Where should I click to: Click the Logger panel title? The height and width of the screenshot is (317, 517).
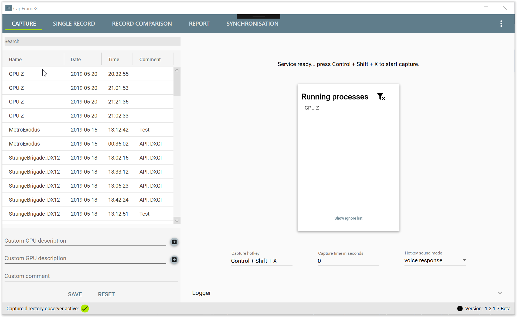click(202, 293)
